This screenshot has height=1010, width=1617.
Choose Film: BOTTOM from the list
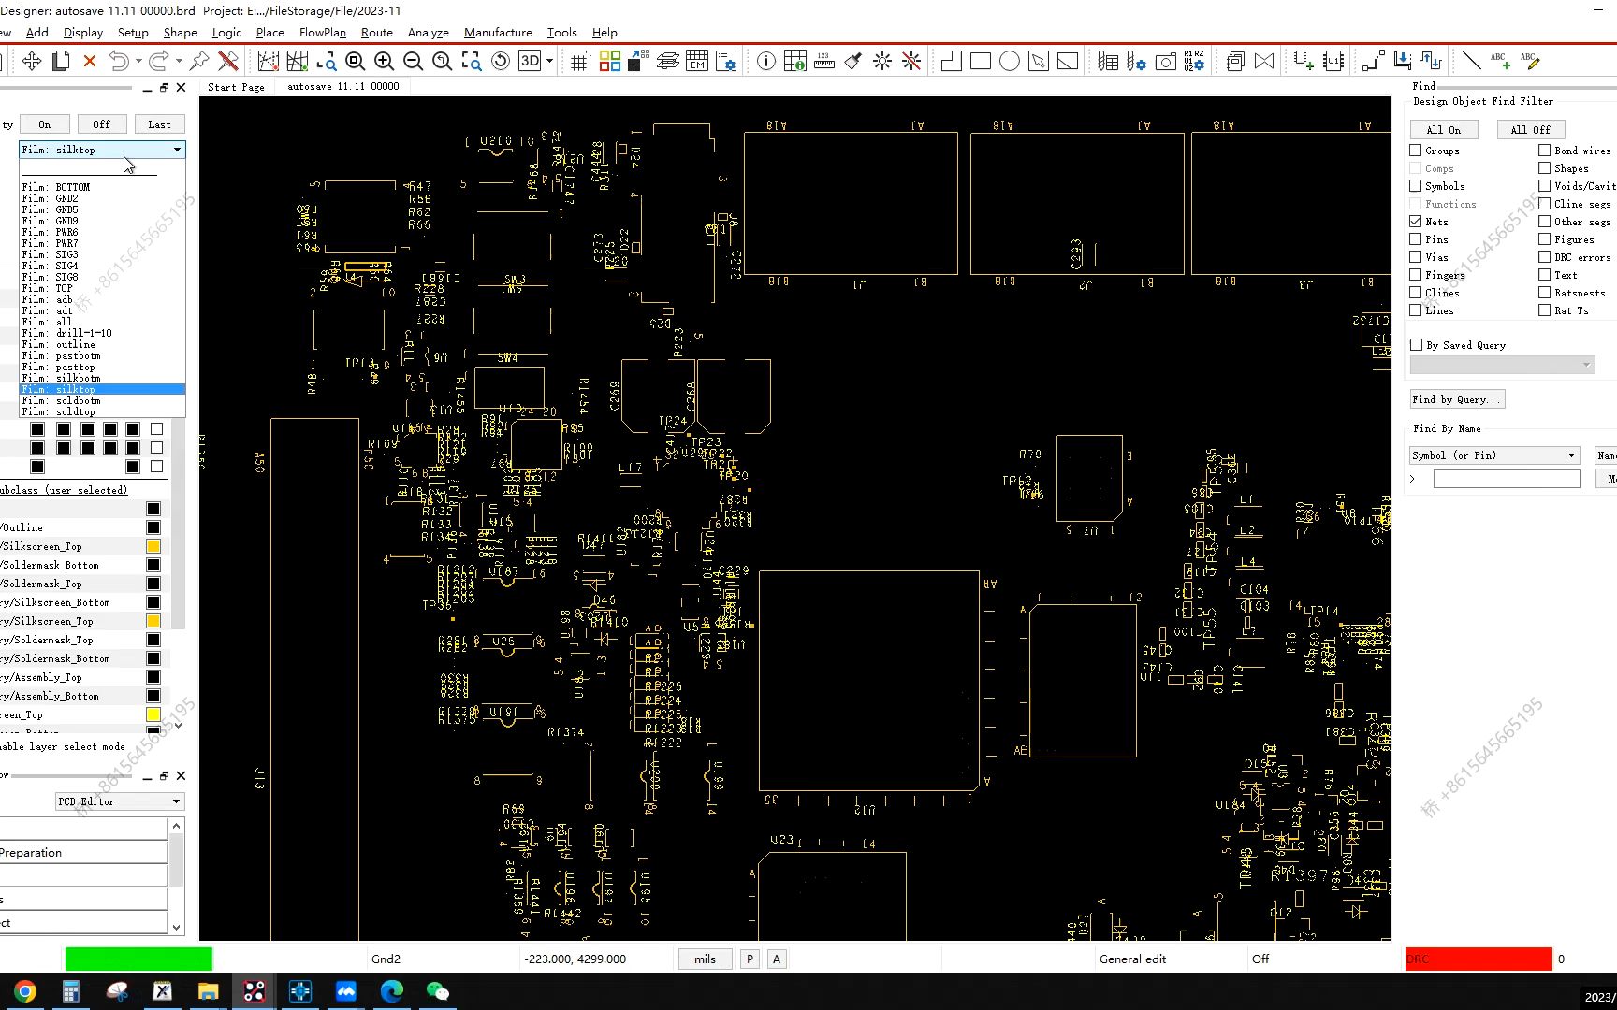pyautogui.click(x=102, y=187)
